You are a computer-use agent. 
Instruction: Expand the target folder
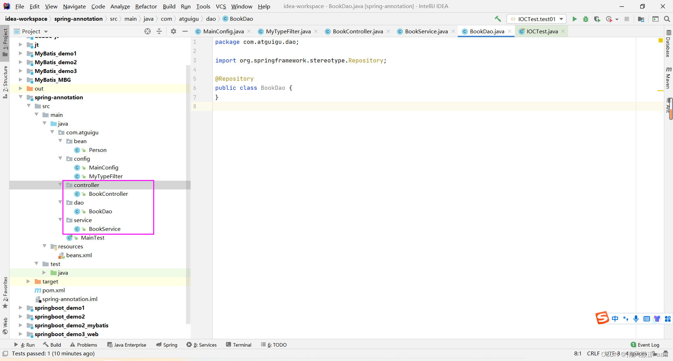pyautogui.click(x=28, y=281)
